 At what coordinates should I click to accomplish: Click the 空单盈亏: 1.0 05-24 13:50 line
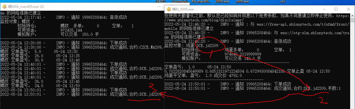pyautogui.click(x=198, y=67)
